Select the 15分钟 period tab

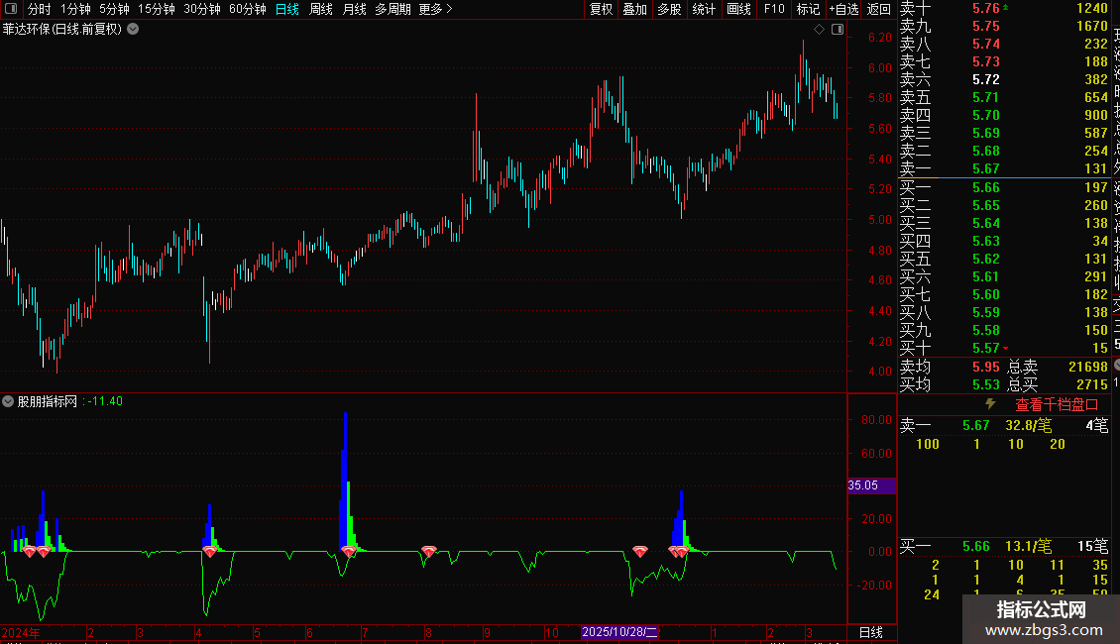pos(157,9)
